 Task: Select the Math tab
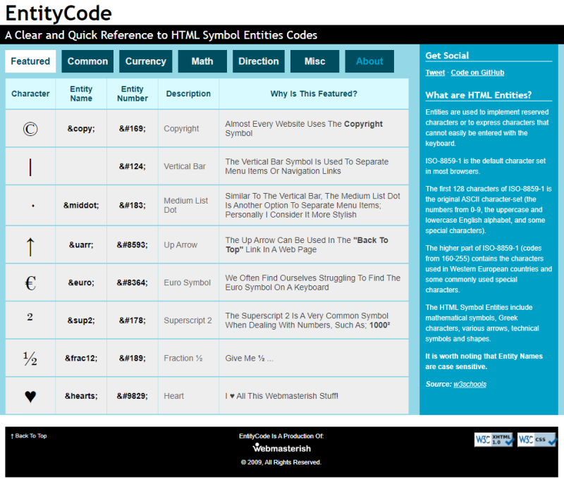tap(202, 61)
